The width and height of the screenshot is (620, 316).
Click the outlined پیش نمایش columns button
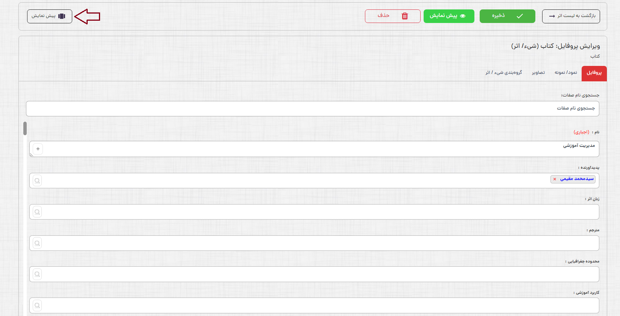point(49,16)
